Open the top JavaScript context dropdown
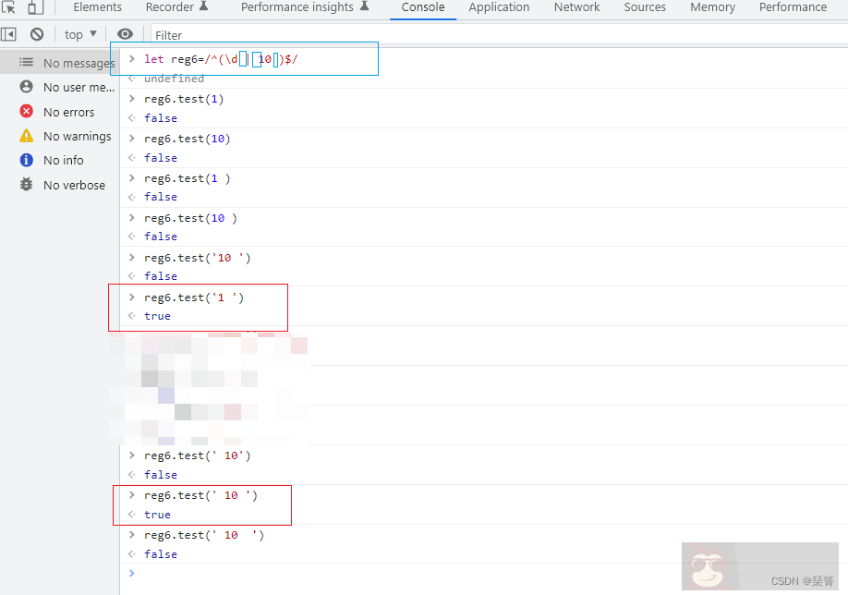Image resolution: width=848 pixels, height=595 pixels. (80, 34)
